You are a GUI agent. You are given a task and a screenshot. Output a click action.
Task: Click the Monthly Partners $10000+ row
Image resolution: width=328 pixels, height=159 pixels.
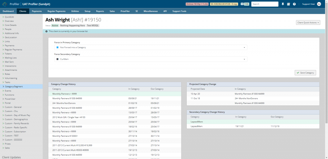115,136
